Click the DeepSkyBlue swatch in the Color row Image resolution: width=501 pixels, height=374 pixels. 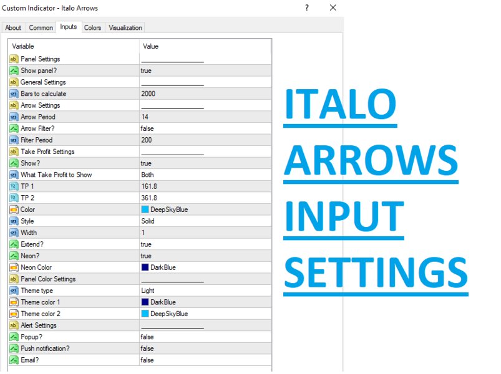(x=145, y=209)
